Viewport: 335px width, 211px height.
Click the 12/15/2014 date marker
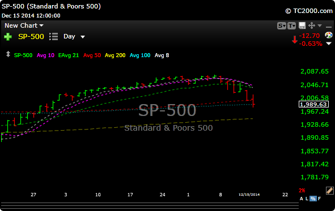249,195
